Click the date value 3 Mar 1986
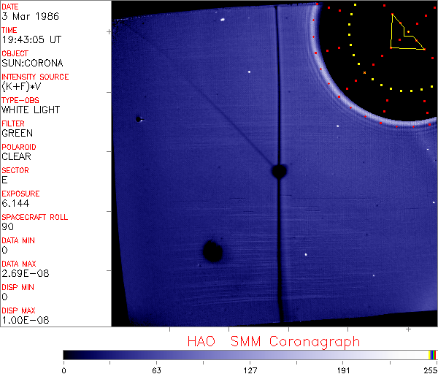The image size is (438, 374). pyautogui.click(x=30, y=16)
